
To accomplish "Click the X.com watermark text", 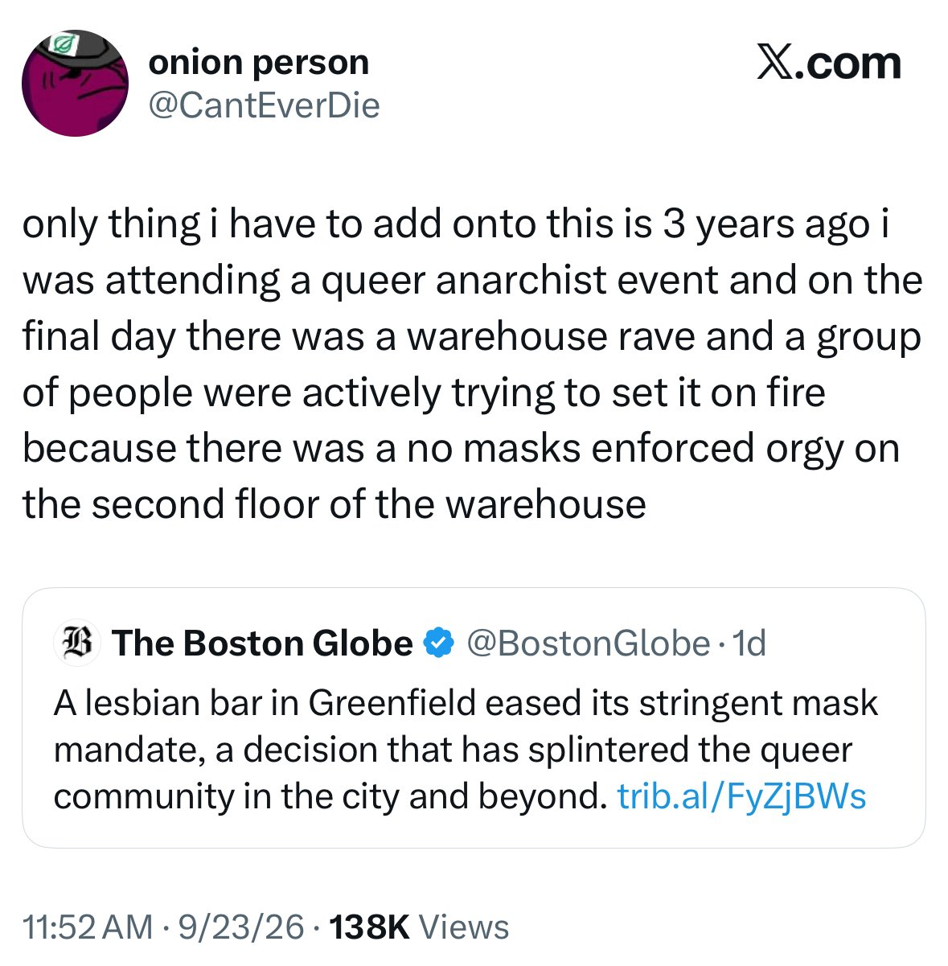I will [829, 64].
